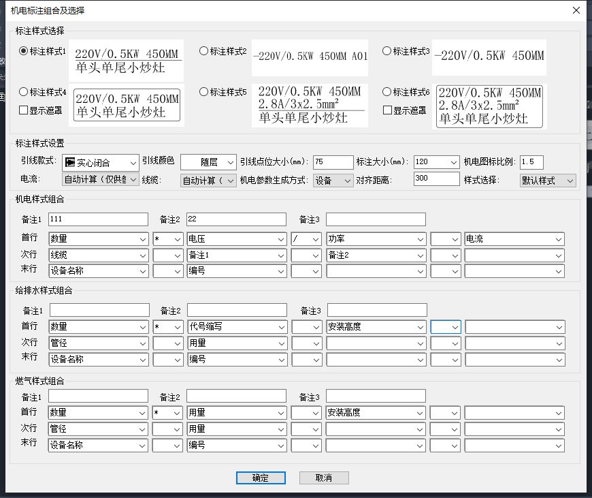Open the highlighted separator dropdown after 给排水 安装高度
Screen dimensions: 592x498
446,327
